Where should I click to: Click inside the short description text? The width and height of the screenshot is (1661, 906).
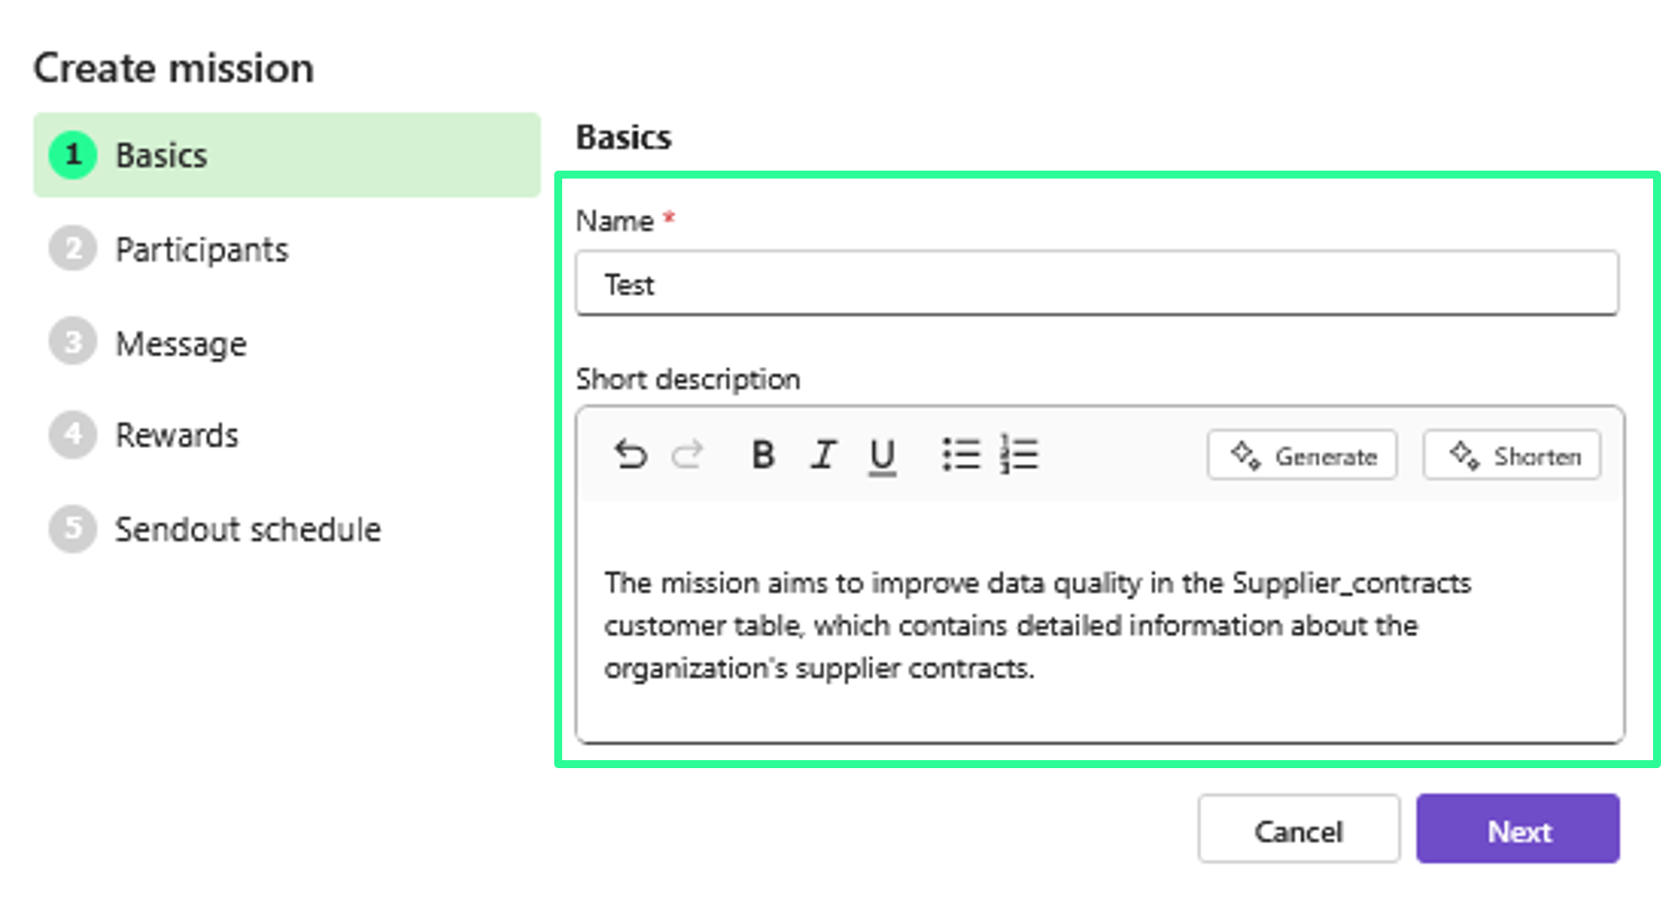(1037, 625)
